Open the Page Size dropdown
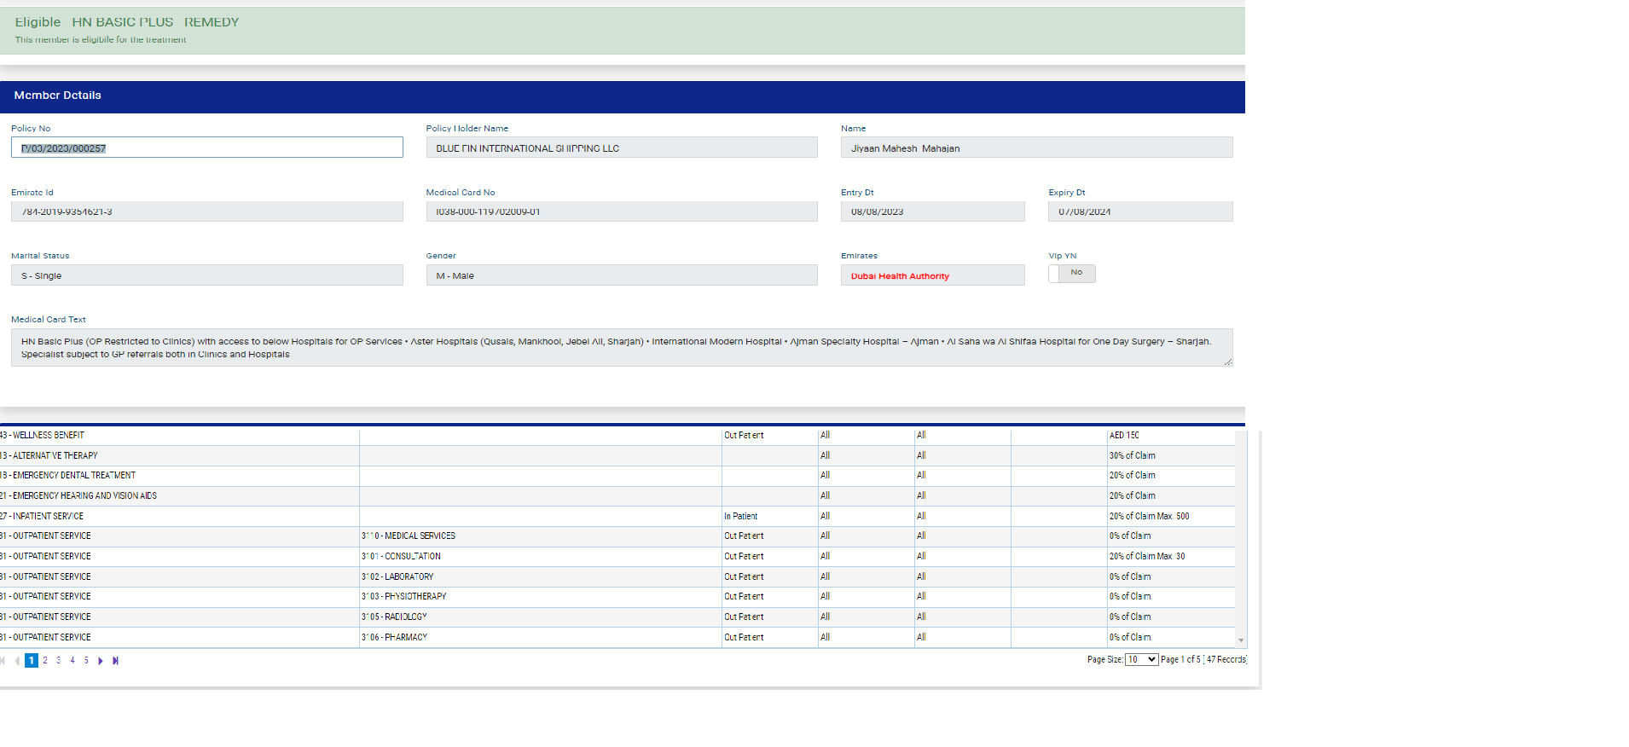 1141,660
